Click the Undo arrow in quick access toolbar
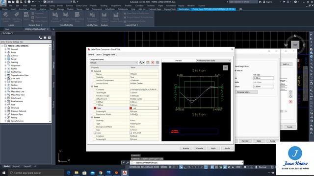Screen dimensions: 314x176 (x=33, y=2)
